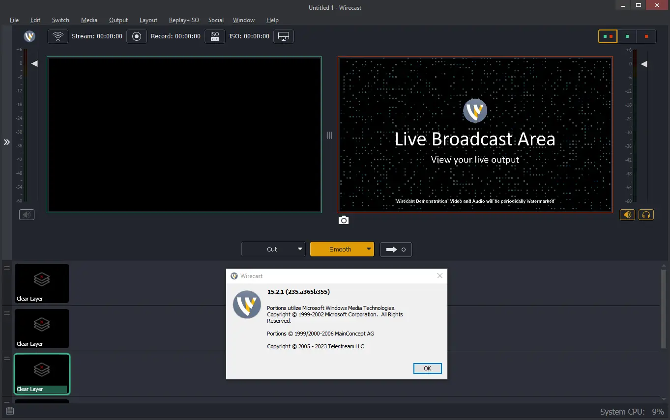
Task: Start streaming with the broadcast antenna button
Action: point(58,36)
